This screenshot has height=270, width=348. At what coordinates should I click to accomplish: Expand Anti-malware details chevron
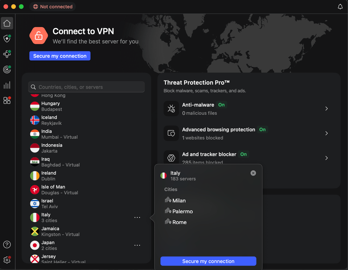(327, 108)
